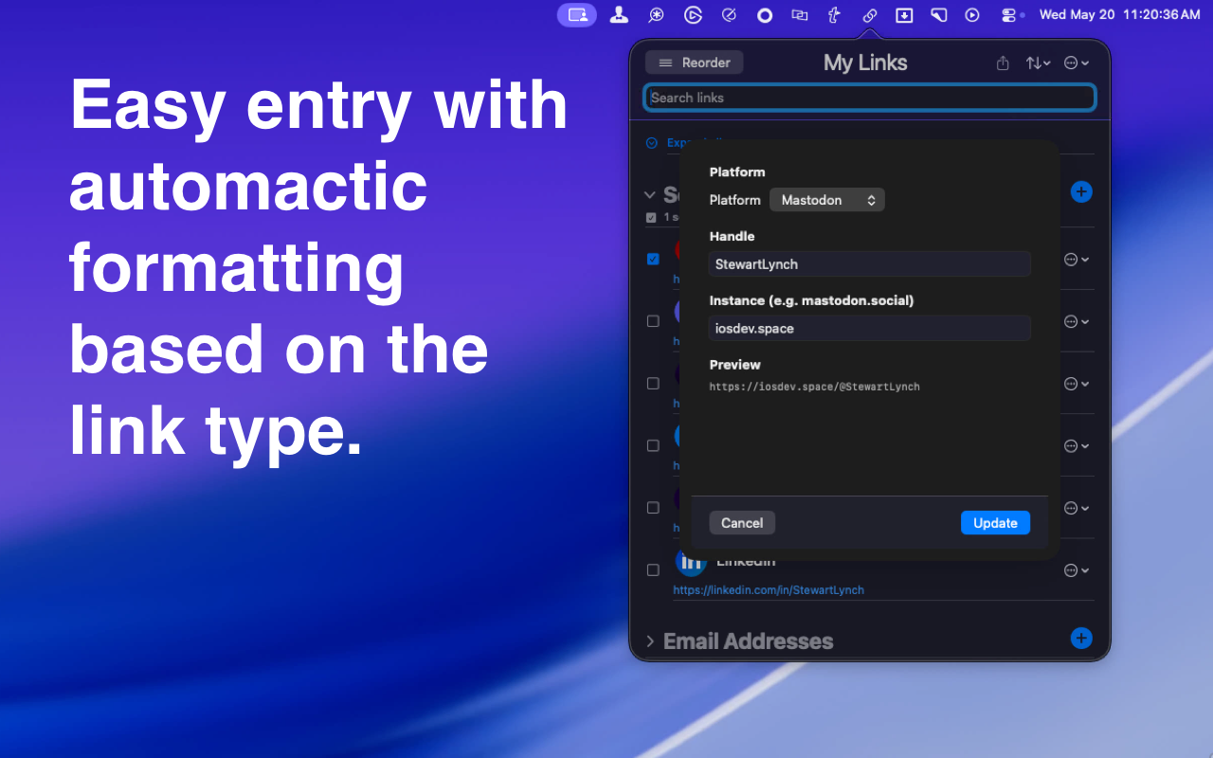Expand the Email Addresses section

[x=650, y=641]
